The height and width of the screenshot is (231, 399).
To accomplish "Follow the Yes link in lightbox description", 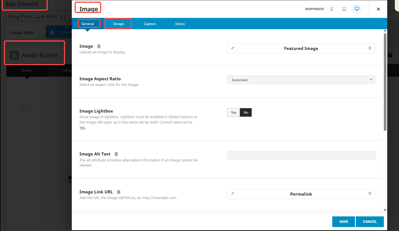I will [82, 127].
